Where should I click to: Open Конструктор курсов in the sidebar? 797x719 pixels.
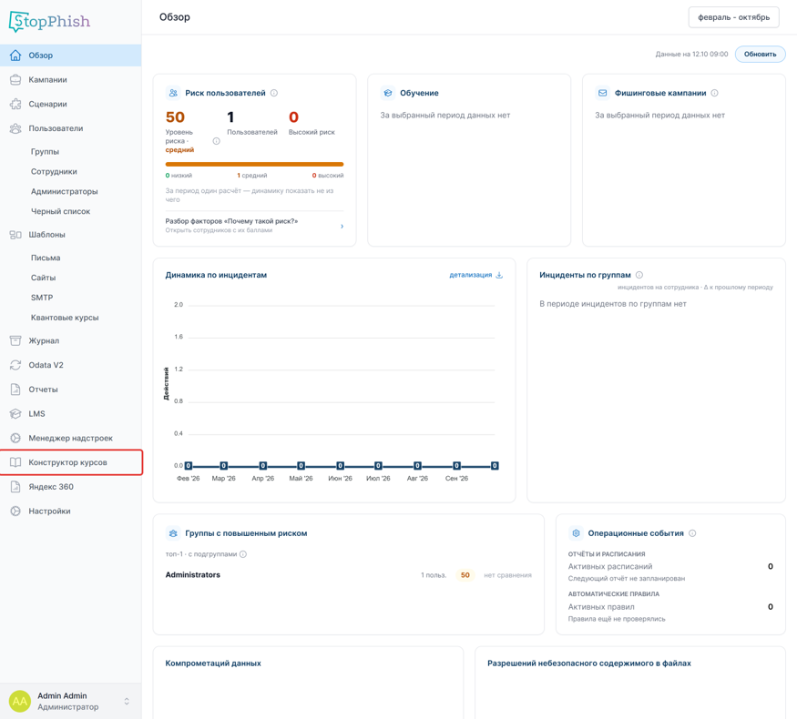(x=71, y=462)
